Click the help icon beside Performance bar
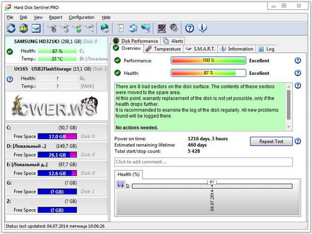312x234 pixels. point(297,61)
